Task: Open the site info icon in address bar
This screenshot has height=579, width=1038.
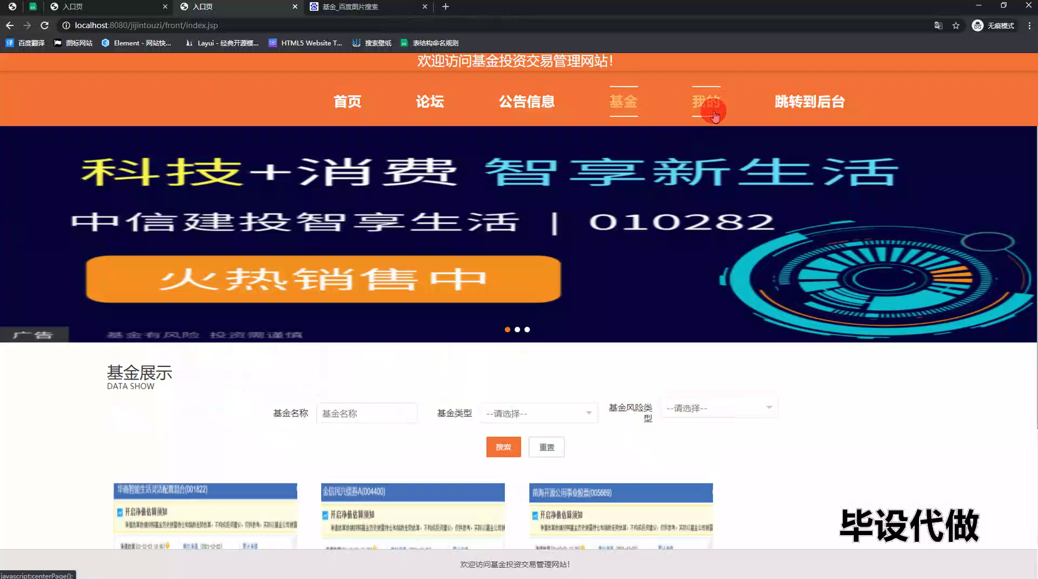Action: click(x=66, y=25)
